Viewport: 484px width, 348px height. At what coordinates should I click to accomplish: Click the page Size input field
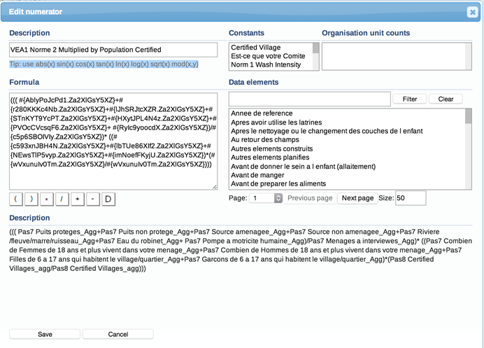(411, 198)
